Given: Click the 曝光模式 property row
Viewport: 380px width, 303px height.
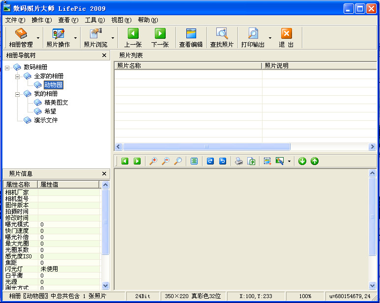Looking at the screenshot, I should click(52, 224).
